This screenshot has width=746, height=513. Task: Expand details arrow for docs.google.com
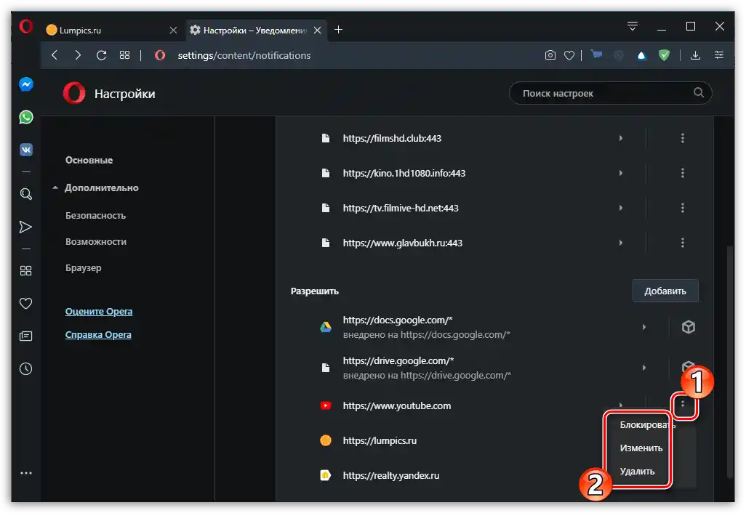click(643, 328)
